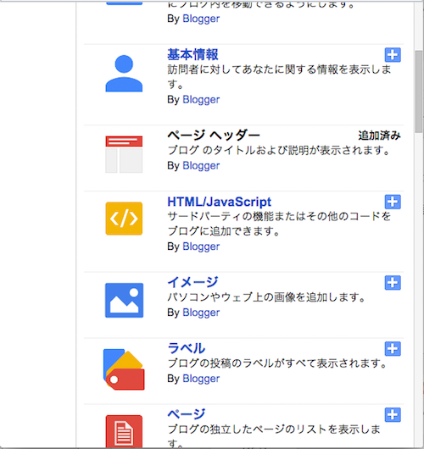Click Blogger link under 基本情報 description
The image size is (424, 449).
pos(201,100)
